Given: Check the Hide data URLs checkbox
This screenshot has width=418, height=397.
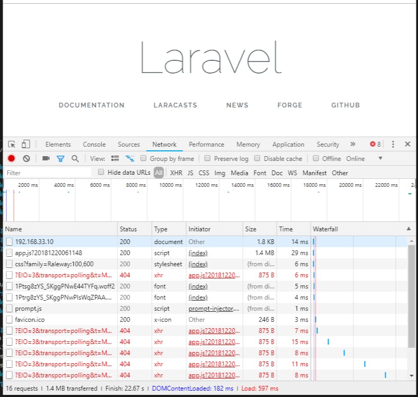Looking at the screenshot, I should point(101,172).
